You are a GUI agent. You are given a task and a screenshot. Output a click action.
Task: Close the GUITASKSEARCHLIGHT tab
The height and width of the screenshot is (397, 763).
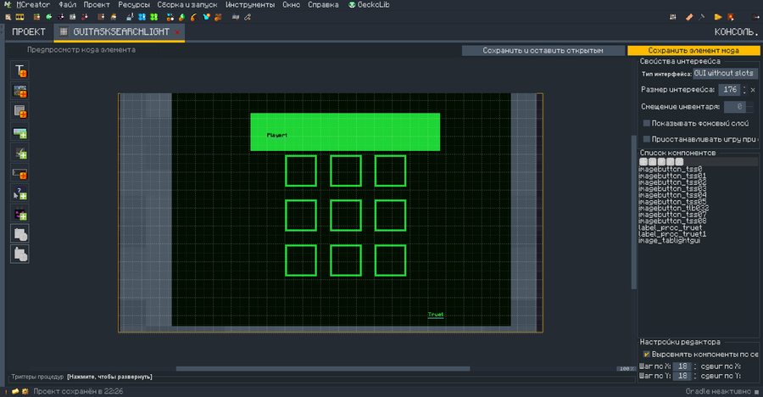tap(178, 32)
